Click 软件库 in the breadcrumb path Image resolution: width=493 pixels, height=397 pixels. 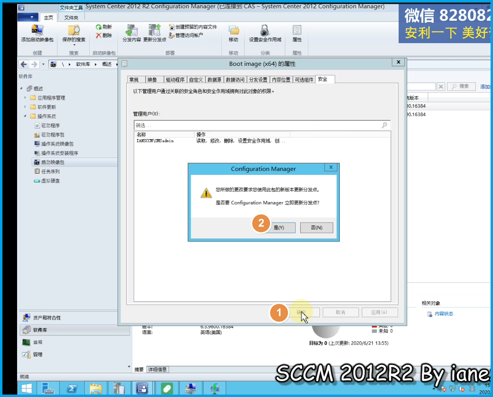(x=83, y=64)
